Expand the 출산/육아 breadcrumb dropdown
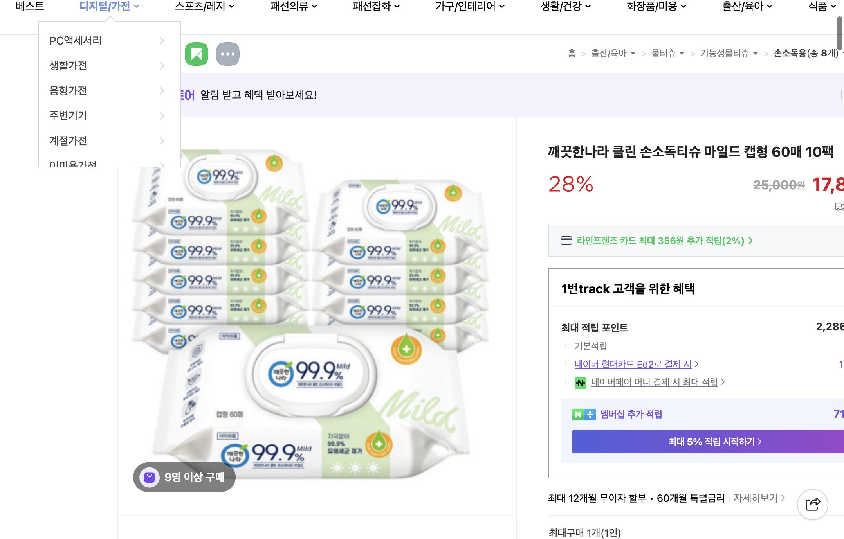Screen dimensions: 844x539 (x=633, y=53)
